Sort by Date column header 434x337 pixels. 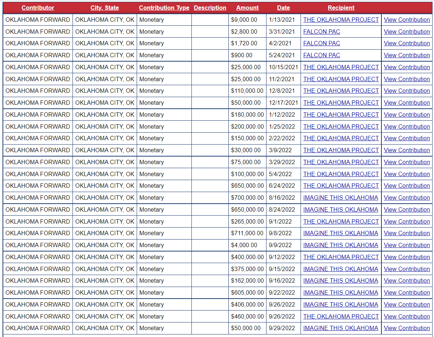click(x=284, y=8)
